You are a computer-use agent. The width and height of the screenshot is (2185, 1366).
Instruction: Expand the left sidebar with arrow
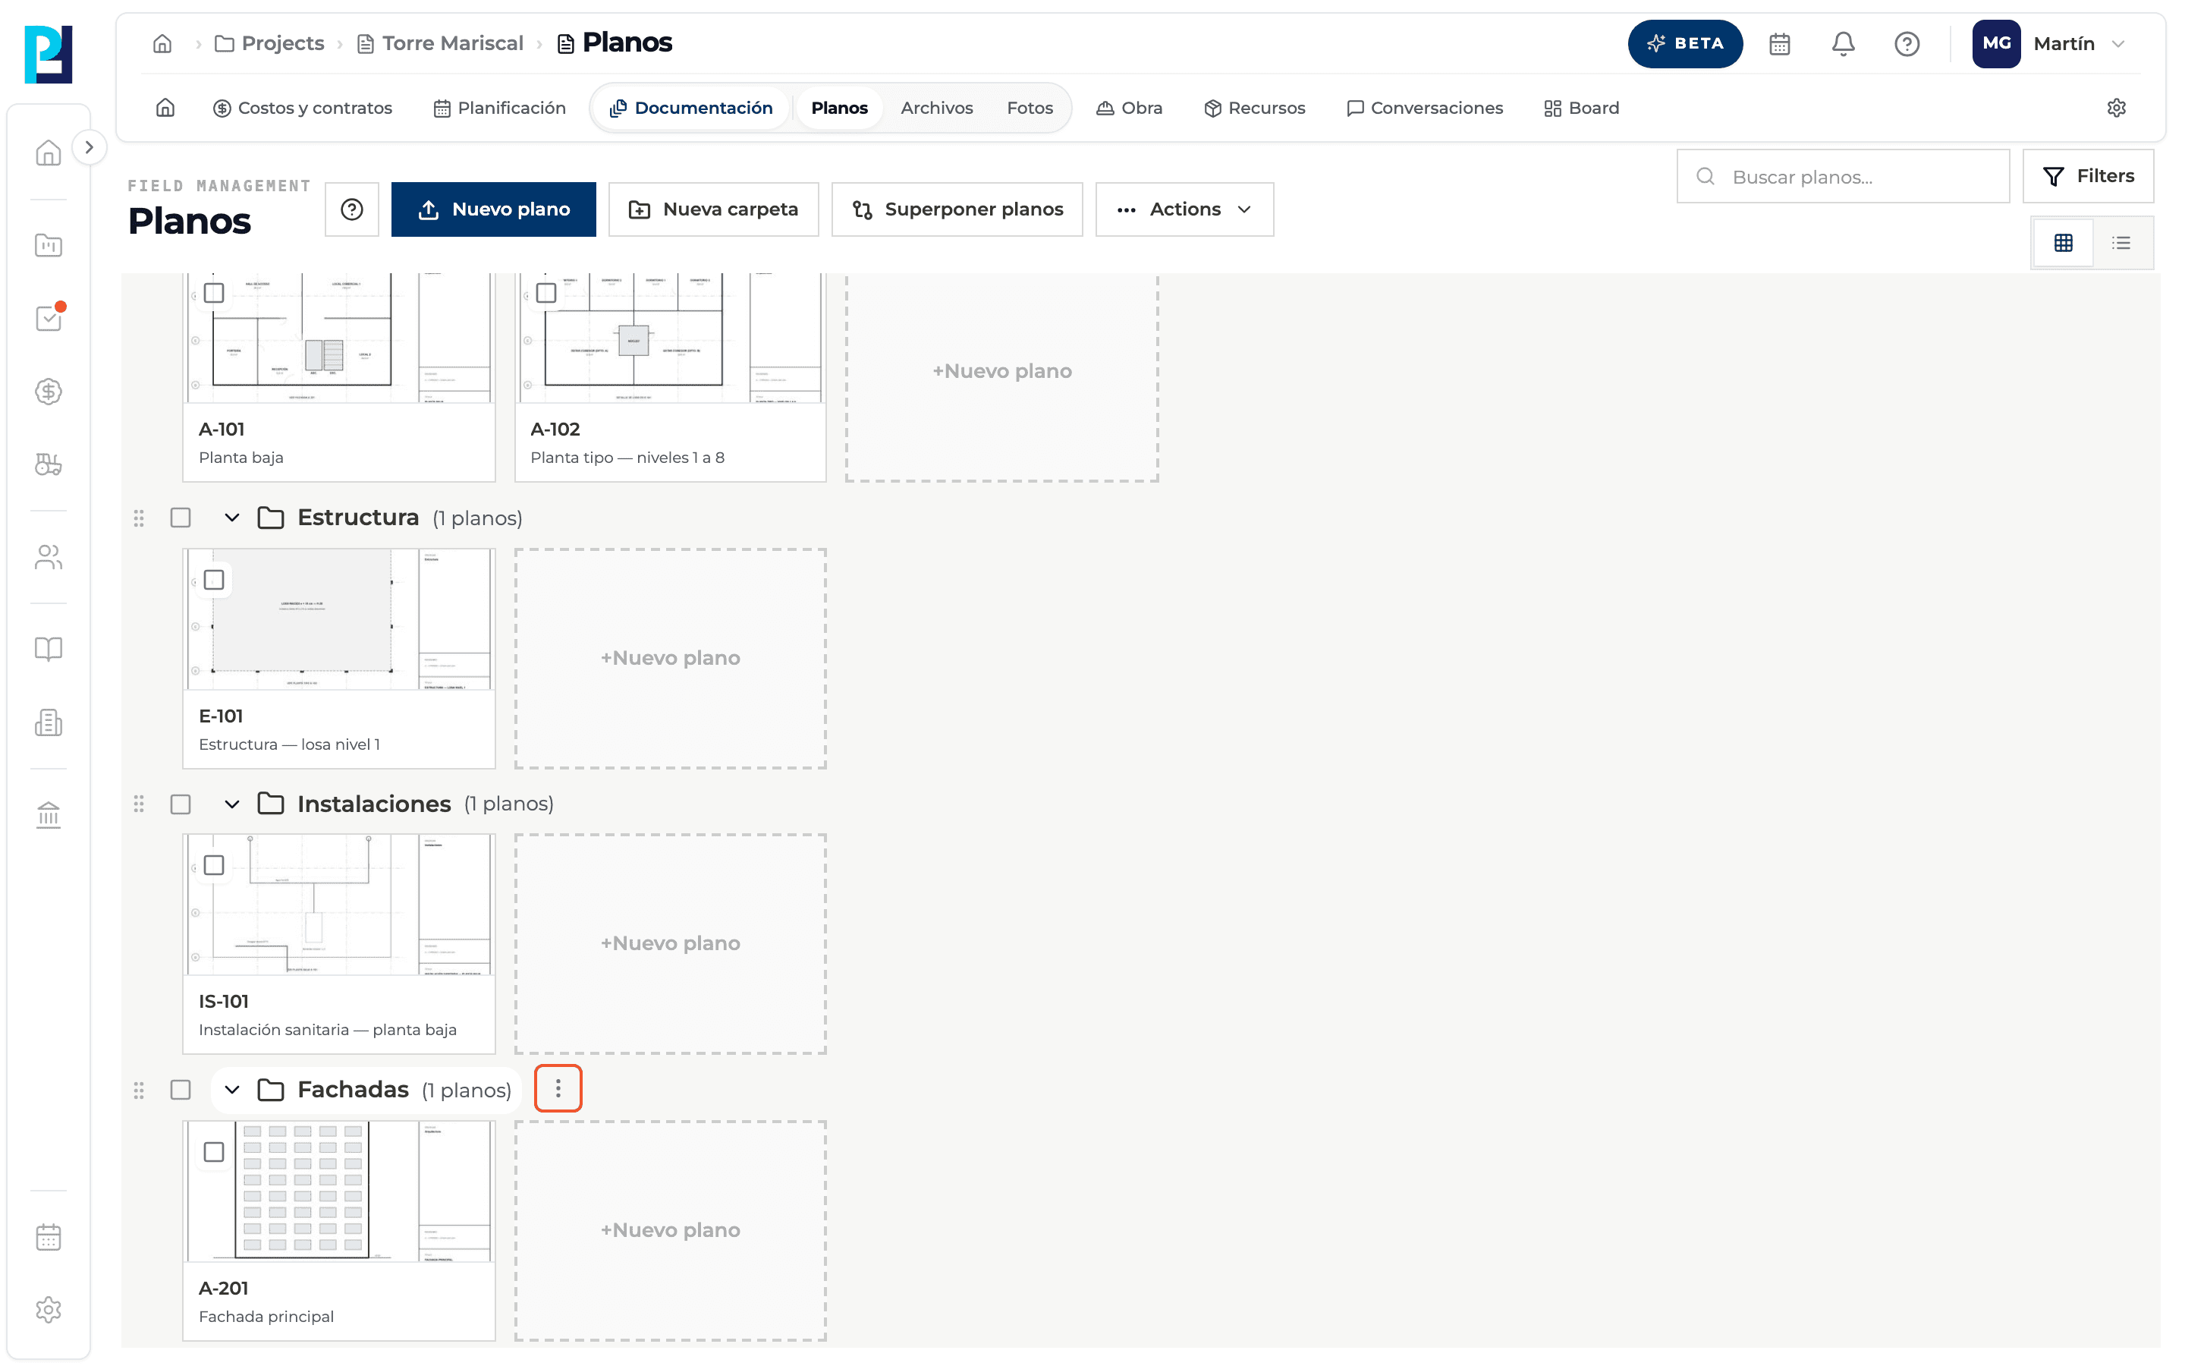tap(90, 147)
